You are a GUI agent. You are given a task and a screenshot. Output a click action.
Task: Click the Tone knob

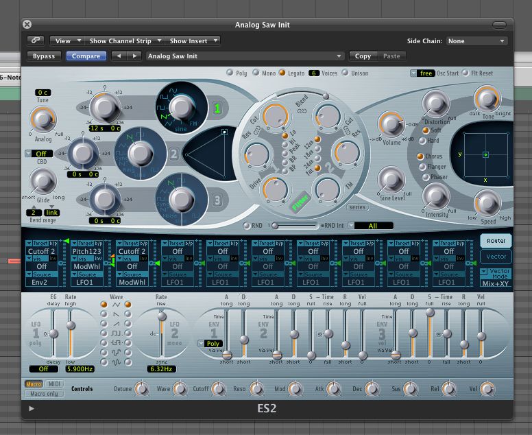(487, 99)
